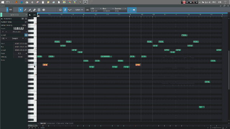Solo the instrument with the S button
The image size is (230, 129).
click(x=26, y=19)
